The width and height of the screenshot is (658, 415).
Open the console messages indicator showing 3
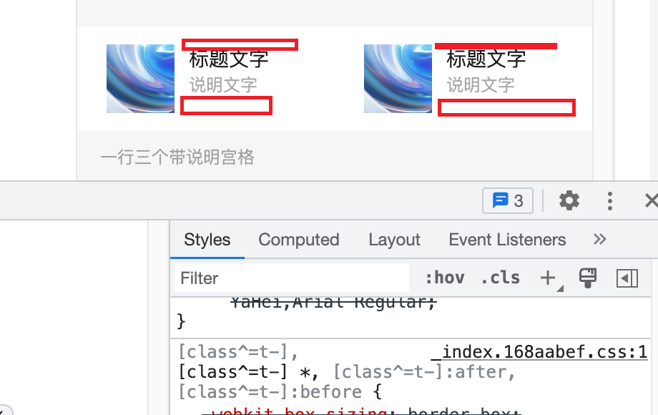pyautogui.click(x=508, y=200)
